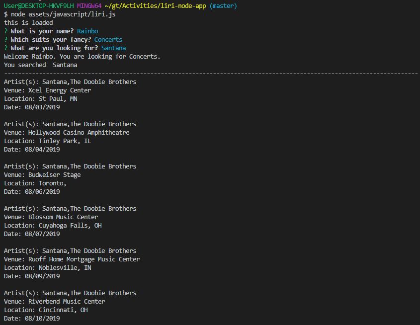Click the 'User@DESKTOP-HKVF9LH' prompt text
420x325 pixels.
click(39, 5)
